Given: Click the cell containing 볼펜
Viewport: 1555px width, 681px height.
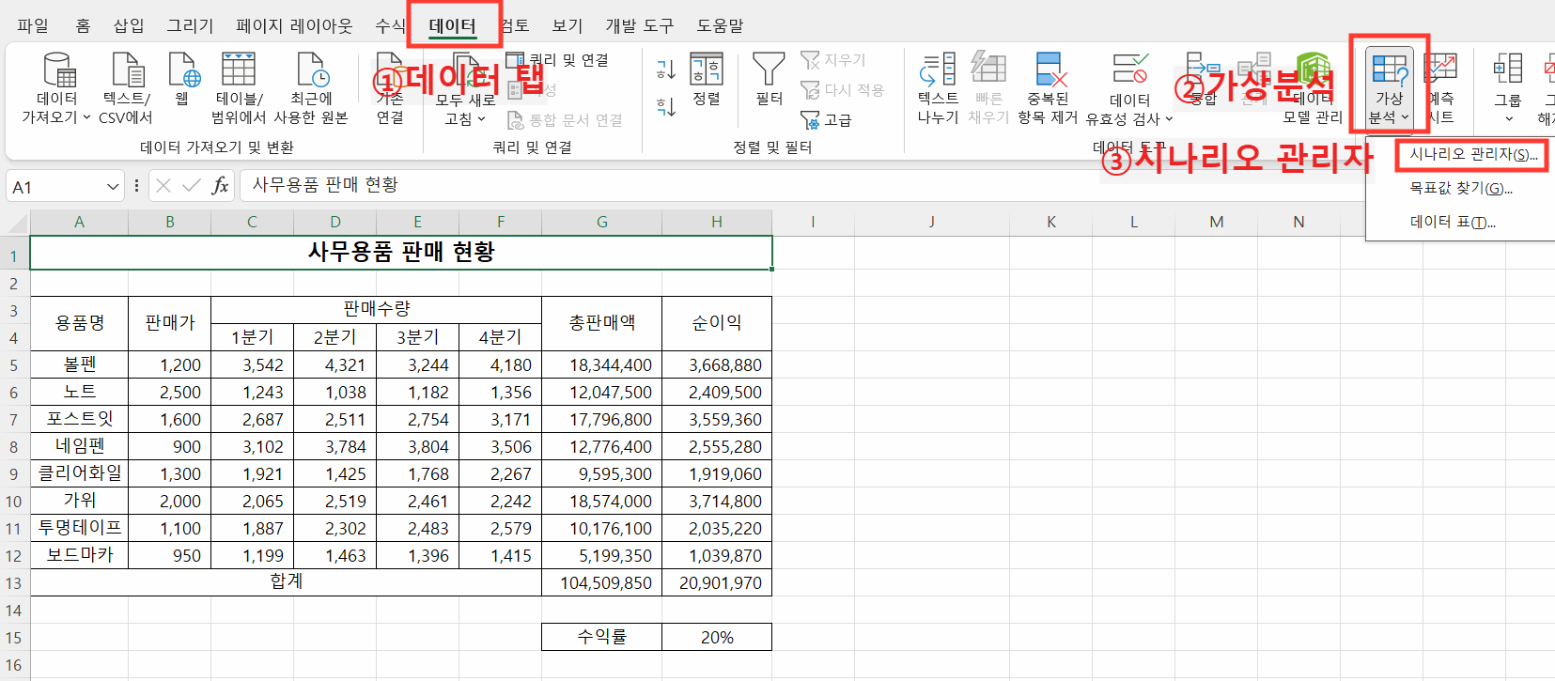Looking at the screenshot, I should [x=79, y=364].
